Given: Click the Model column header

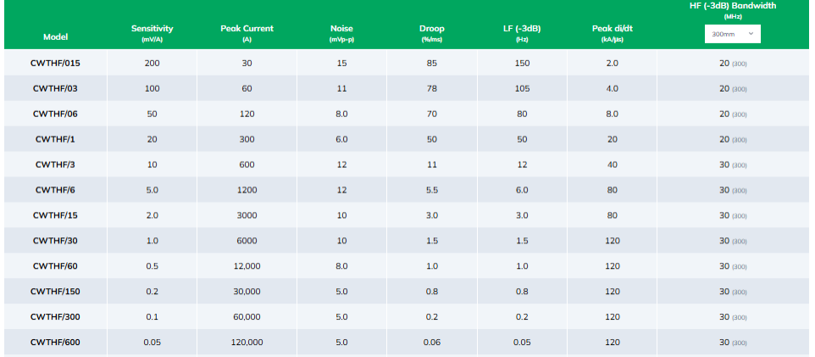Looking at the screenshot, I should point(56,37).
